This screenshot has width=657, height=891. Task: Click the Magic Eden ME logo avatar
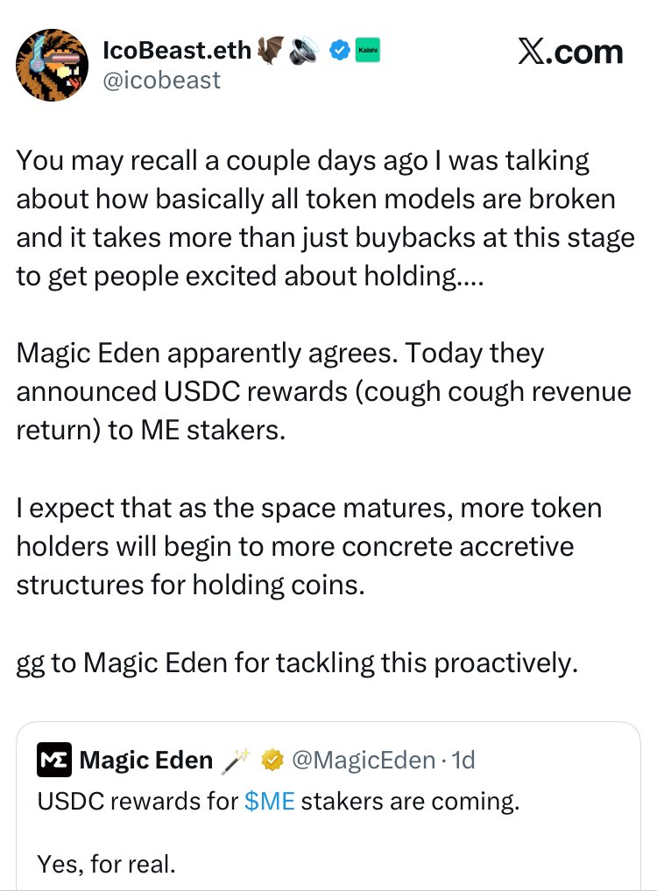tap(53, 761)
